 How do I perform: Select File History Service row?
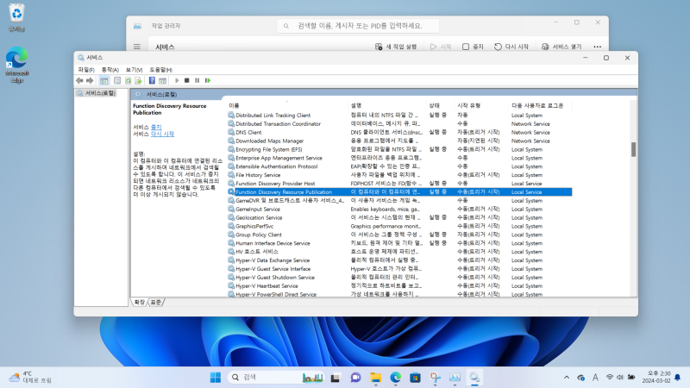click(x=399, y=175)
